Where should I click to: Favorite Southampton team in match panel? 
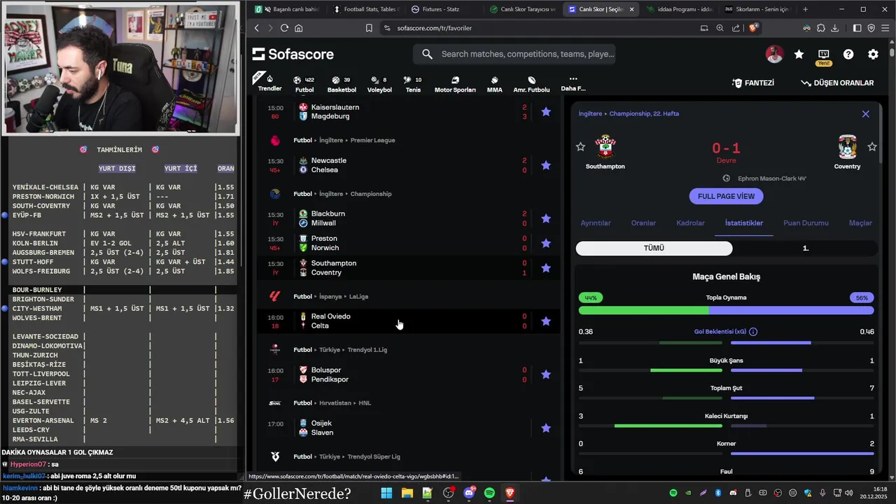[x=580, y=146]
